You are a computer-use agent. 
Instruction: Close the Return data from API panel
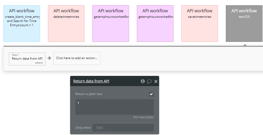click(156, 81)
